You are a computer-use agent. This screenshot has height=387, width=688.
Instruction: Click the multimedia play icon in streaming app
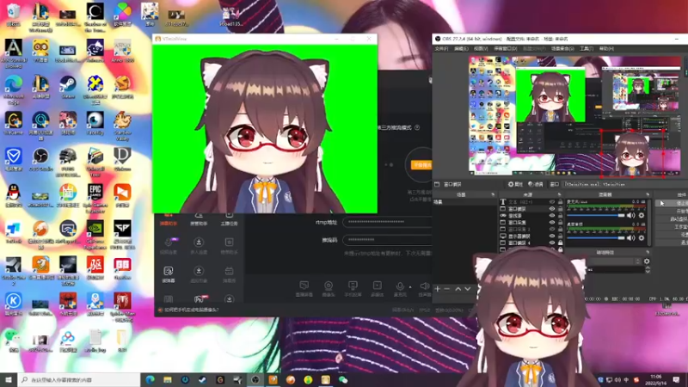point(377,289)
